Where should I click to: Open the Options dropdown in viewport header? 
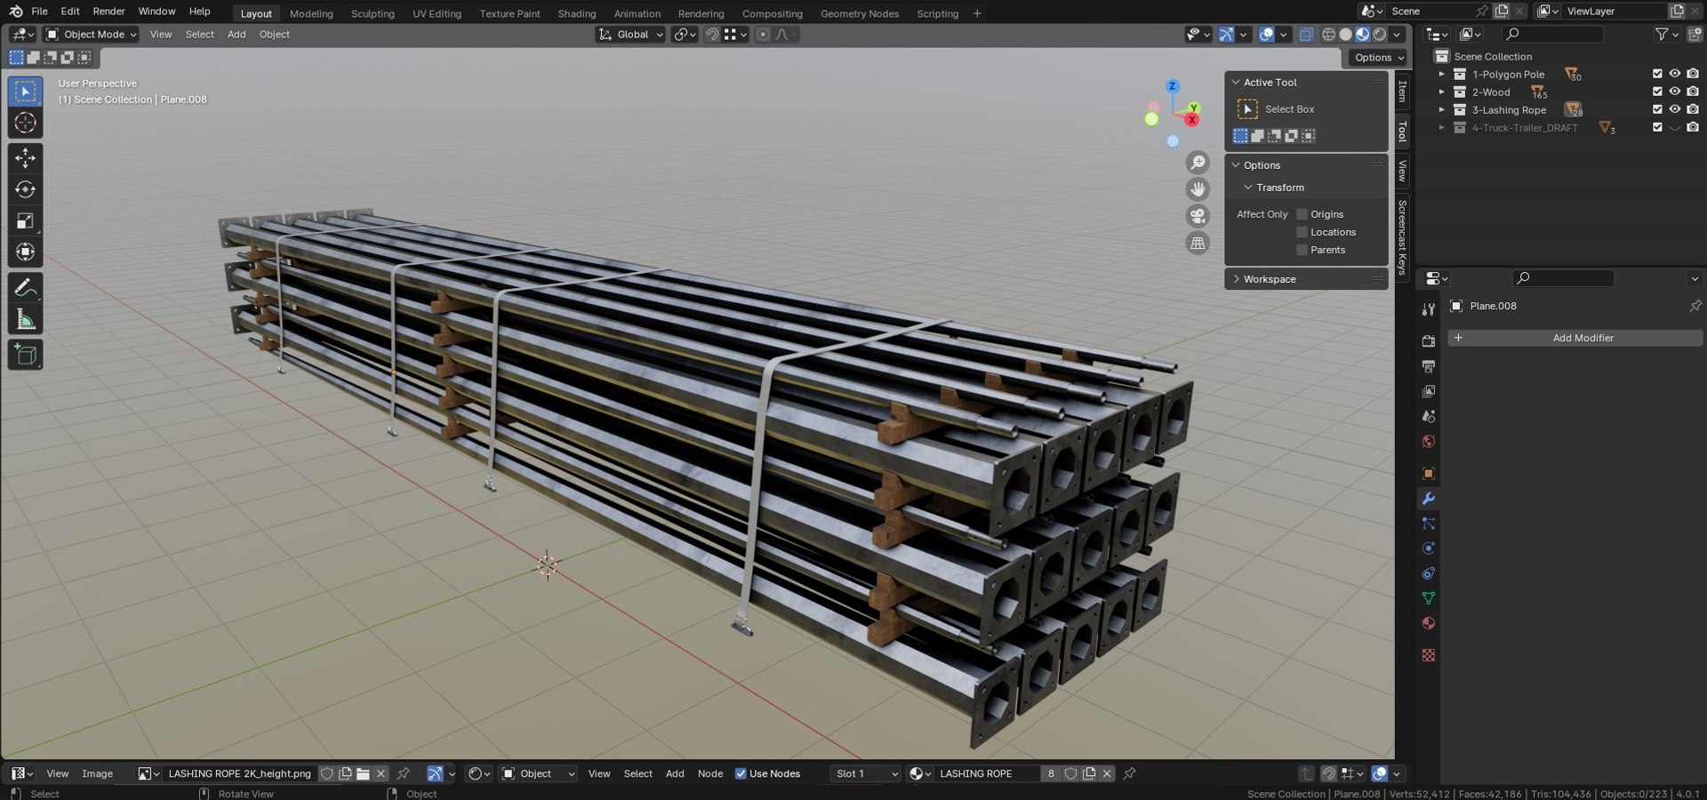click(1379, 57)
